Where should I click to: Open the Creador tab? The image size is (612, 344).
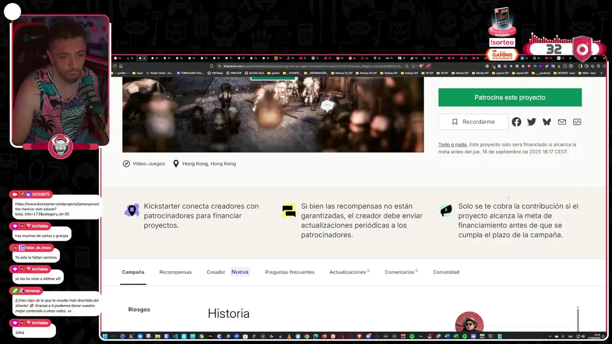pos(216,272)
